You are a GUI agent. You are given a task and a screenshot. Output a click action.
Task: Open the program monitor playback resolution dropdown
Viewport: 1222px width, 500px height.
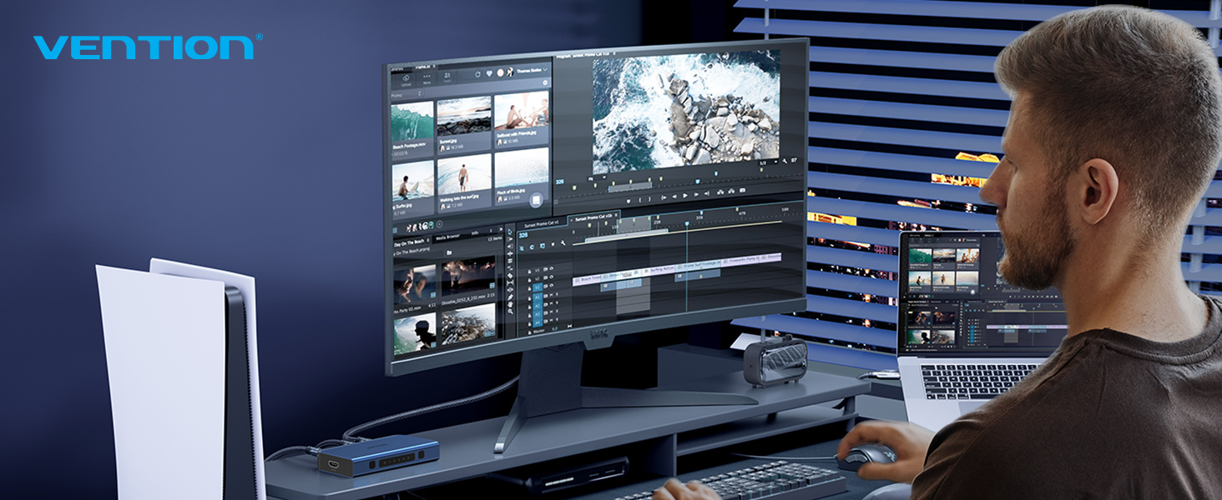tap(768, 162)
